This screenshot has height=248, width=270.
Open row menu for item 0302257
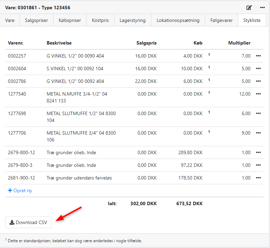click(x=258, y=56)
